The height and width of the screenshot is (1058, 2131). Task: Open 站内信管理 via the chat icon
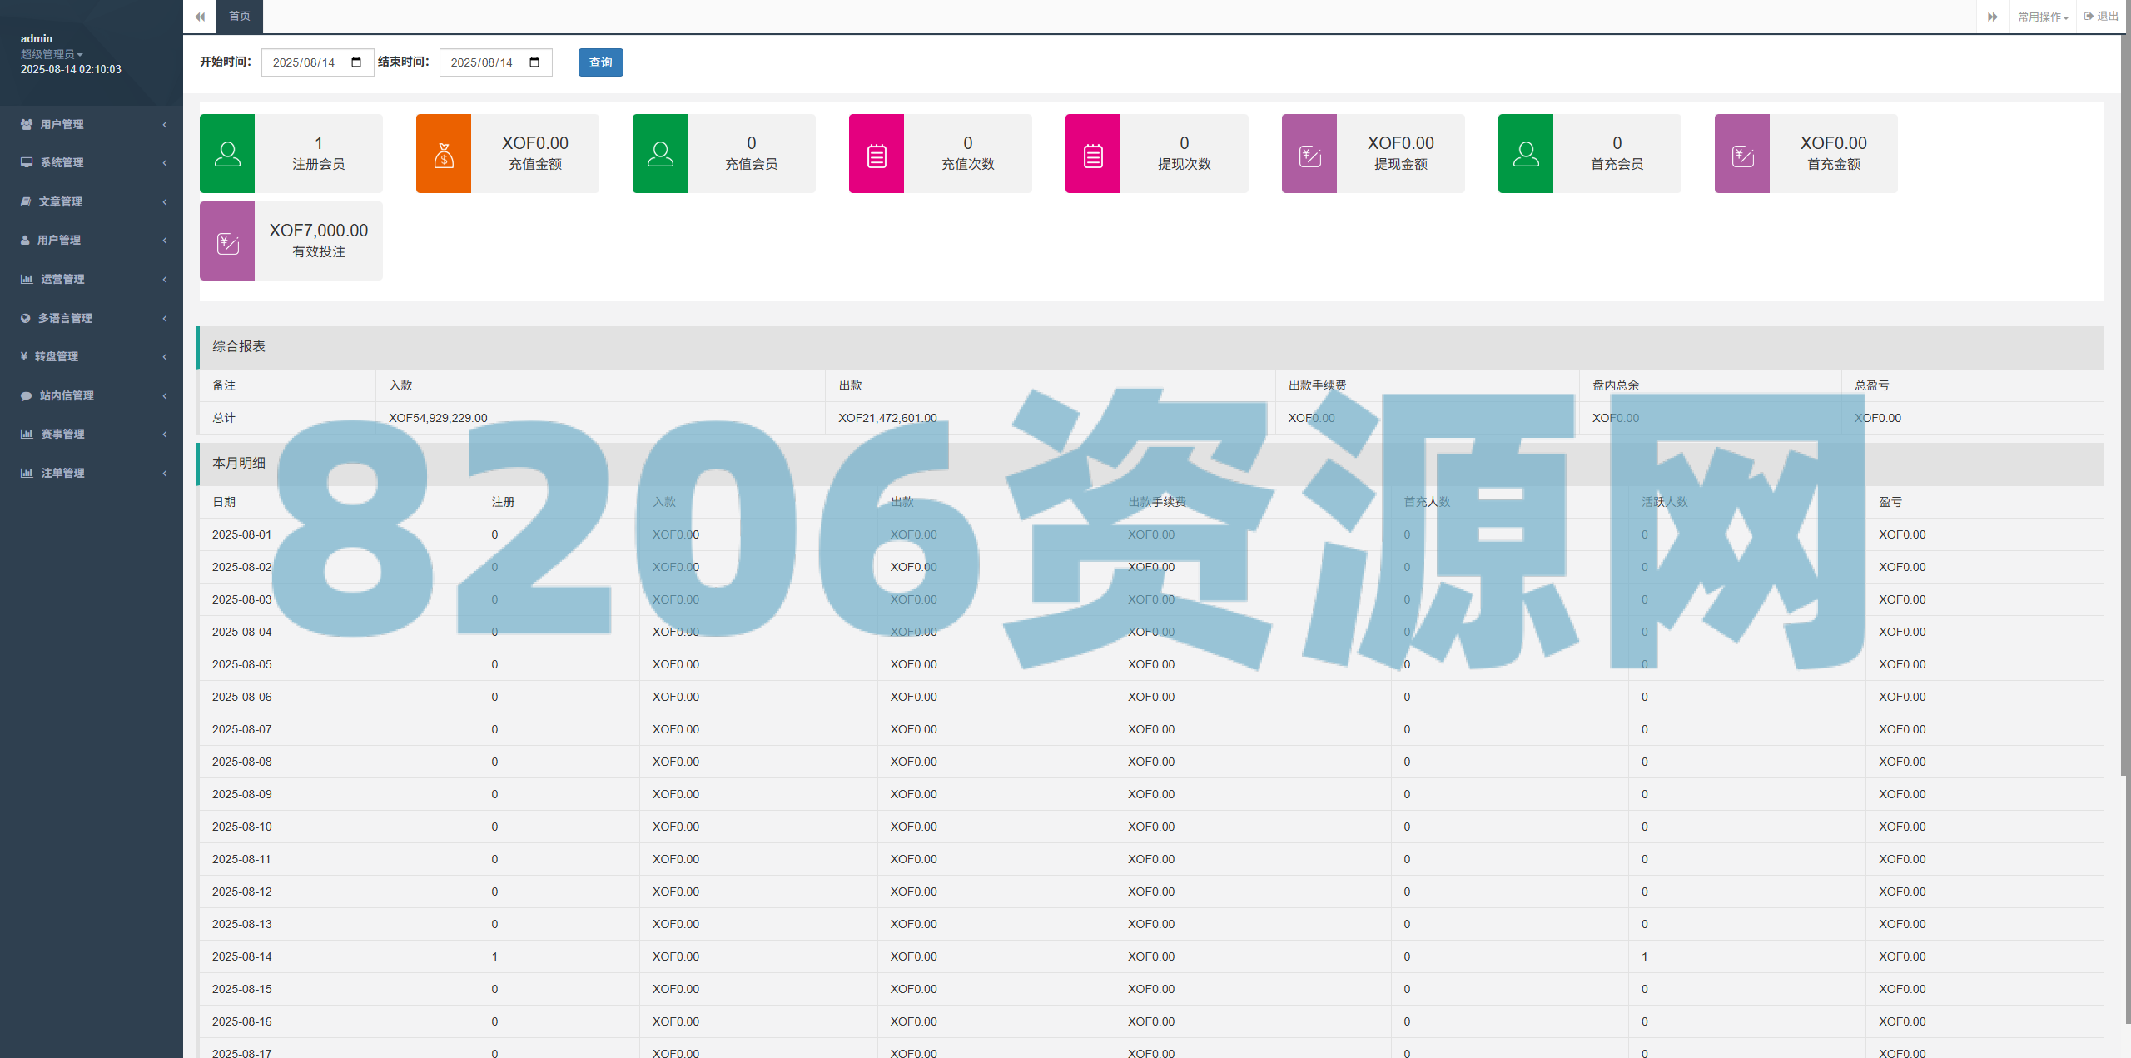pyautogui.click(x=25, y=395)
